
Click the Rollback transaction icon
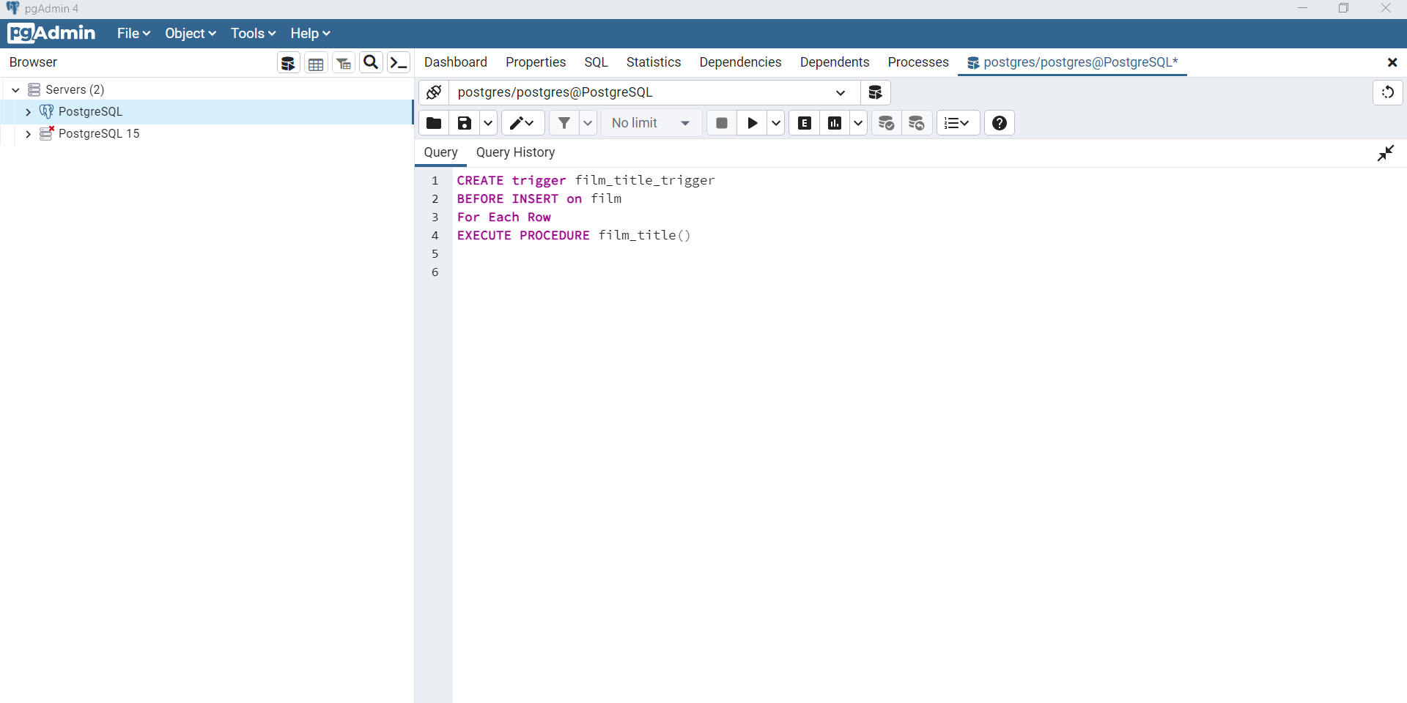point(917,123)
